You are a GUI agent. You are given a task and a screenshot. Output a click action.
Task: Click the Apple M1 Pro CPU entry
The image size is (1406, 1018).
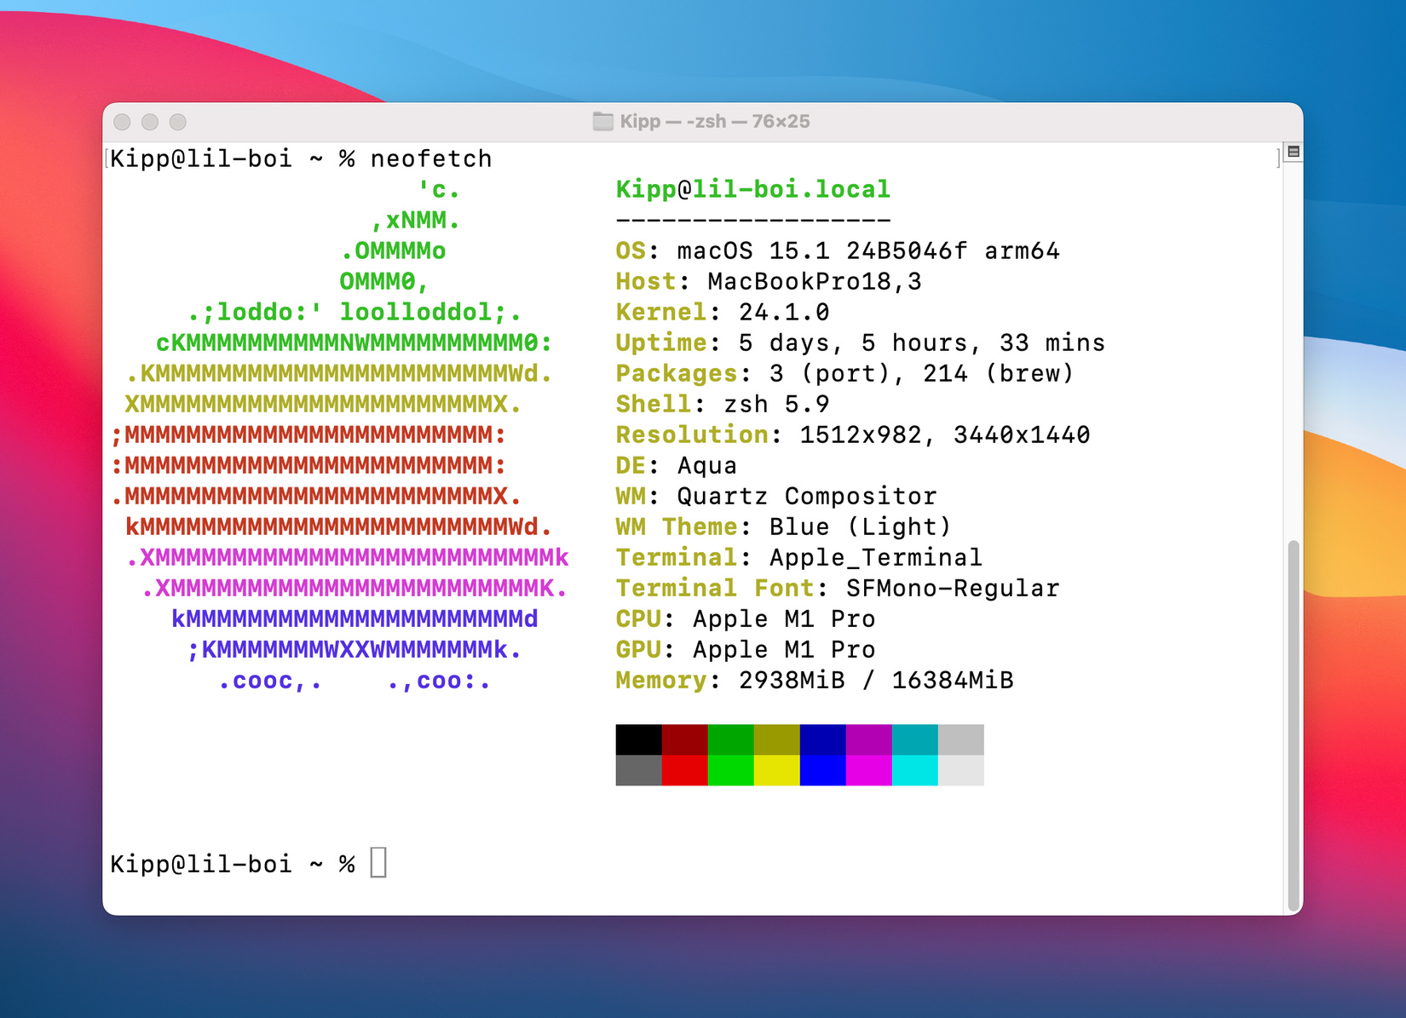coord(746,619)
